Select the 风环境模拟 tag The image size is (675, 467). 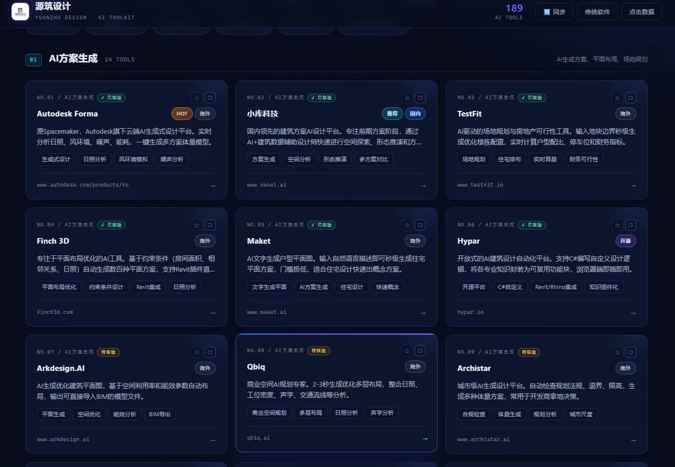pos(133,159)
